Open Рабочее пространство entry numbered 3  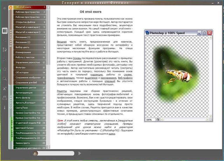(29, 17)
